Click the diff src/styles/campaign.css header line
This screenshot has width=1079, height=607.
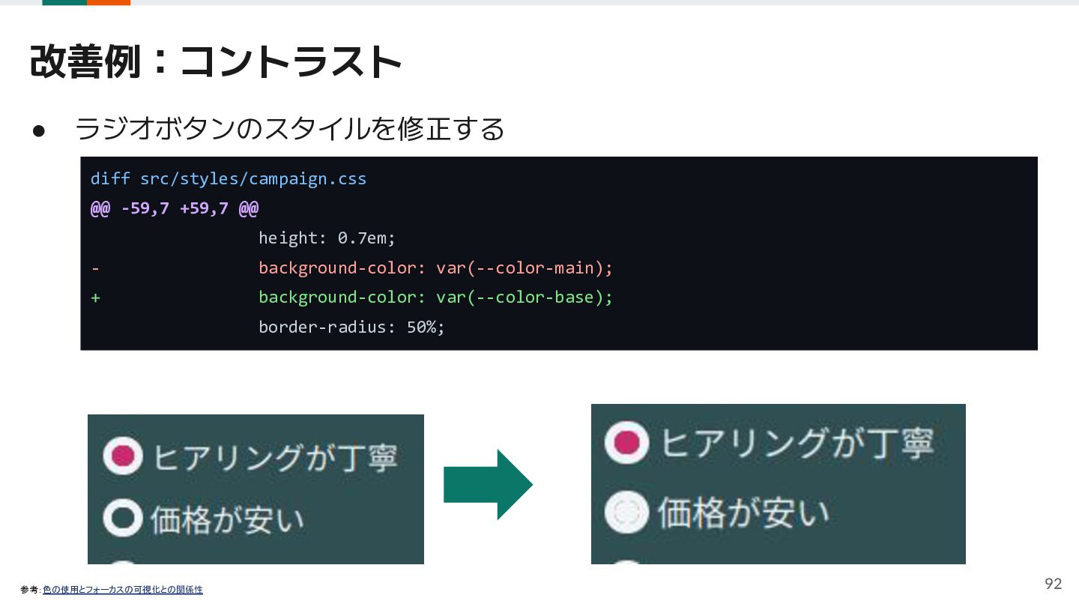(229, 179)
